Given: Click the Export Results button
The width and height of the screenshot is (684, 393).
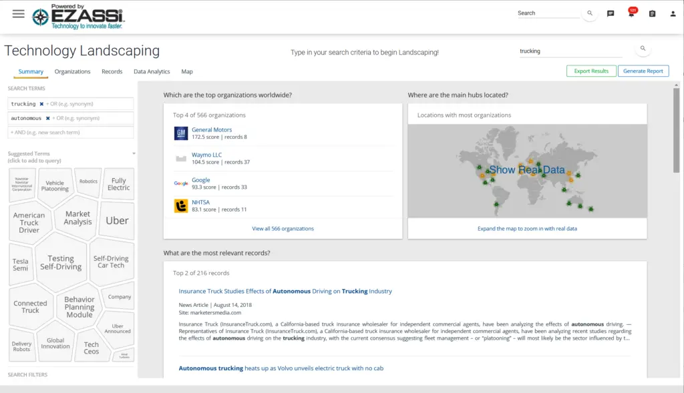Looking at the screenshot, I should (591, 71).
